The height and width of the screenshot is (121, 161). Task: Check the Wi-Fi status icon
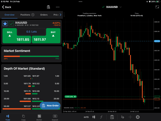(147, 2)
